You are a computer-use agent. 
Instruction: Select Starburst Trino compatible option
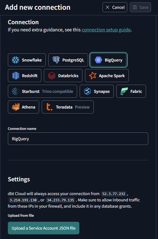(x=43, y=91)
